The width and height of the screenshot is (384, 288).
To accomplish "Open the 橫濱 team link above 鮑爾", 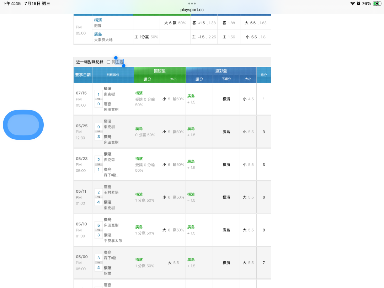I will click(x=98, y=20).
